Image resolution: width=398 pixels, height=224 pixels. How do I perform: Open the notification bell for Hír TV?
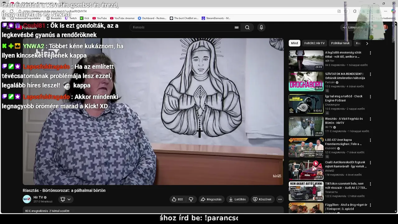tap(66, 199)
